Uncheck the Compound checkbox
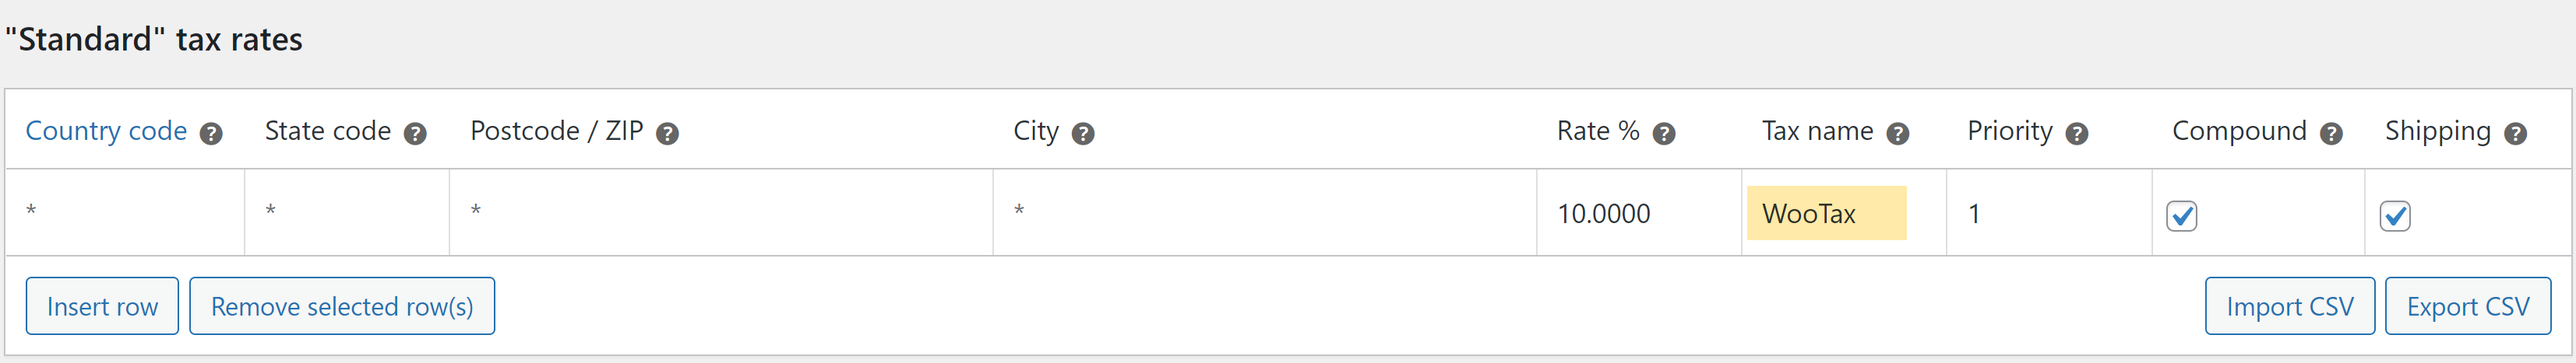Viewport: 2576px width, 363px height. pyautogui.click(x=2182, y=215)
